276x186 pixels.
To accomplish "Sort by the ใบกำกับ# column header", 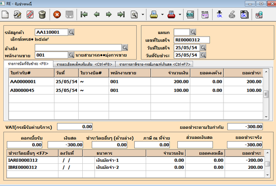I will tap(32, 73).
